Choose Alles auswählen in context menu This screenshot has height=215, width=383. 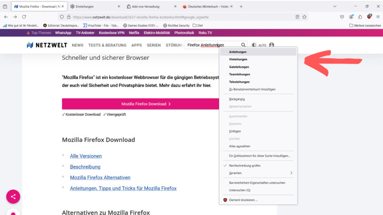click(258, 146)
